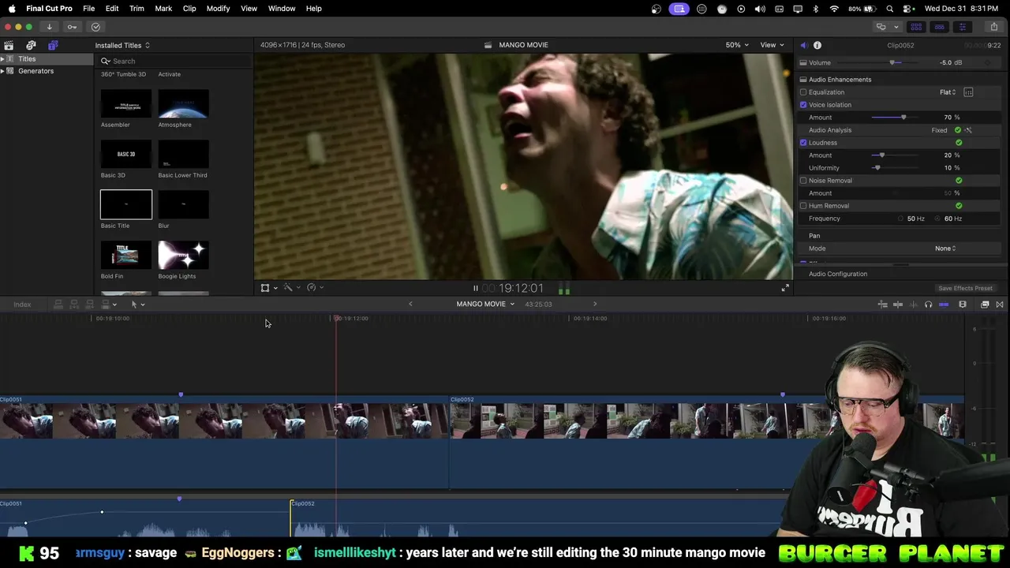1010x568 pixels.
Task: Expand the Titles category triangle
Action: 3,59
